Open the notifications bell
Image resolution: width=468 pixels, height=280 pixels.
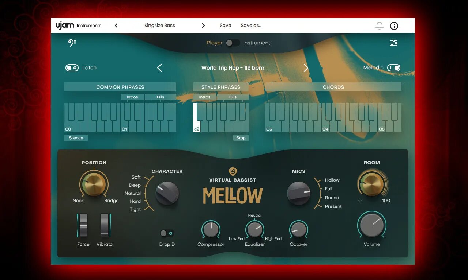pyautogui.click(x=380, y=26)
